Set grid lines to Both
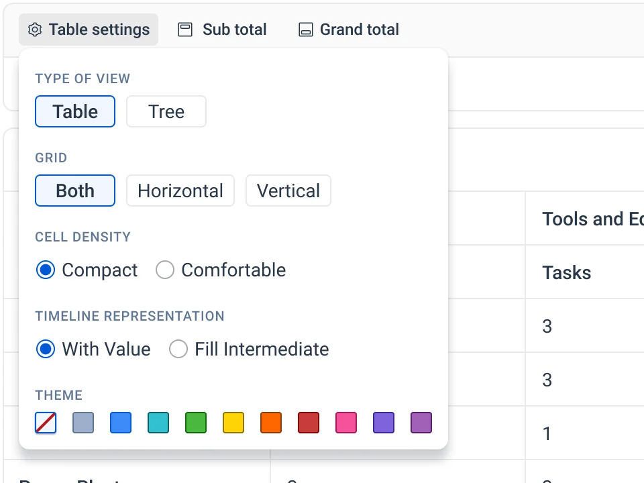This screenshot has width=644, height=483. click(75, 191)
